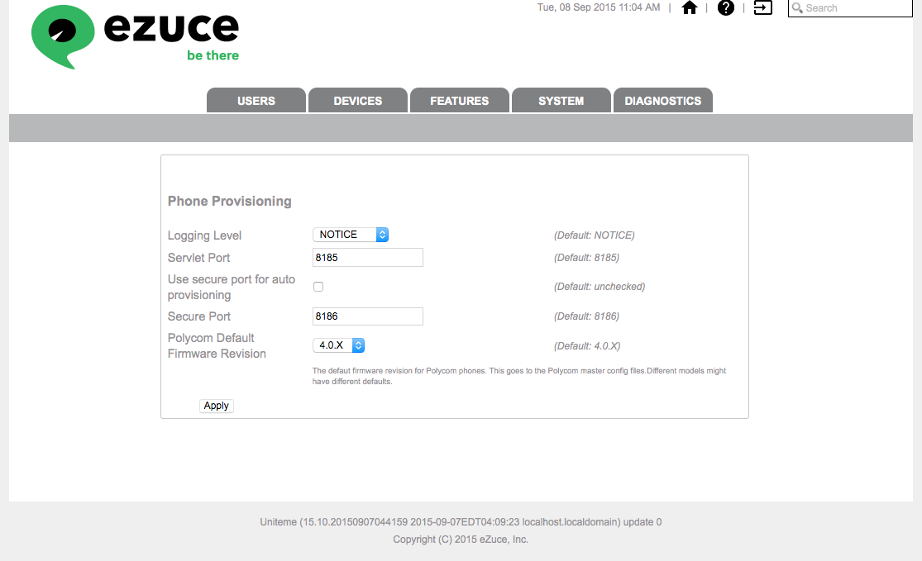Open the help question mark icon
922x561 pixels.
(x=725, y=7)
